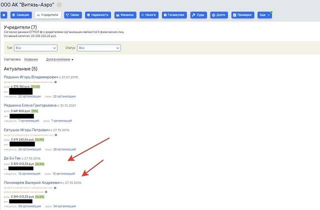Open Редькин Игорь Владимирович profile
Image resolution: width=320 pixels, height=210 pixels.
[x=31, y=77]
